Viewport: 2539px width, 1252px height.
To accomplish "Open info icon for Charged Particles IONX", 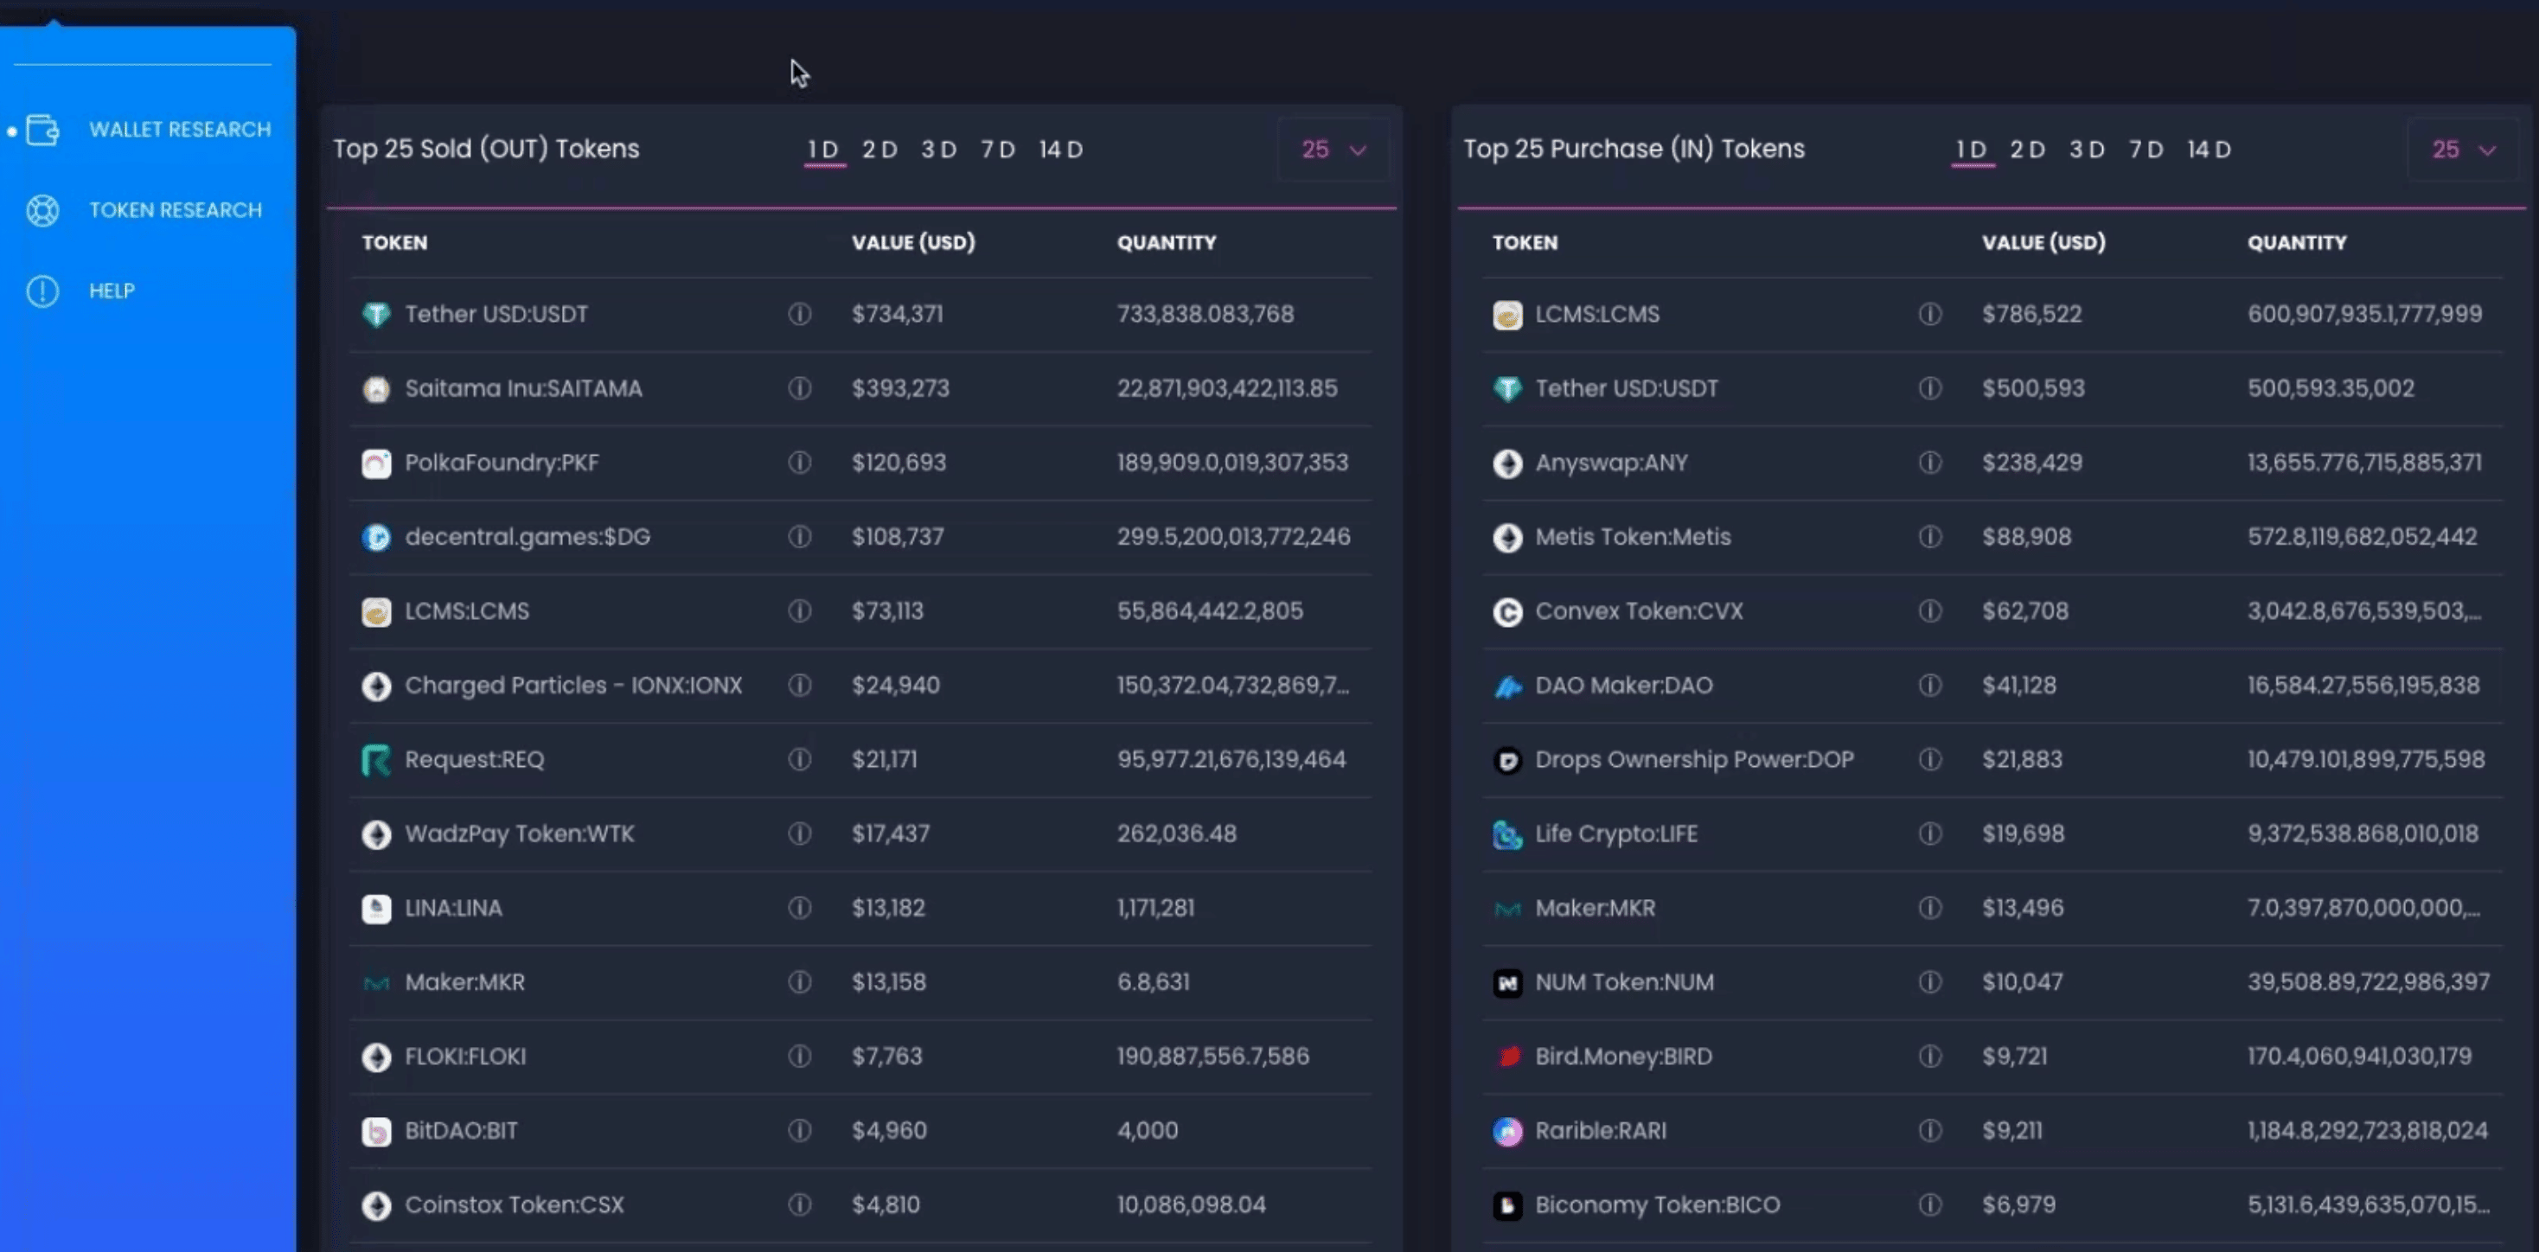I will tap(799, 685).
